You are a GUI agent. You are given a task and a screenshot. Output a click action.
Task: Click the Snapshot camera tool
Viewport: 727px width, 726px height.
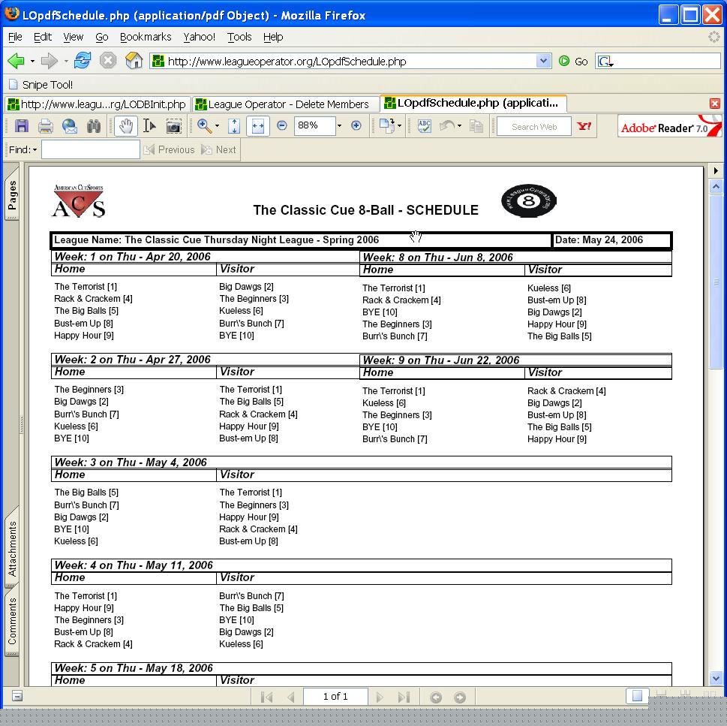click(x=173, y=126)
